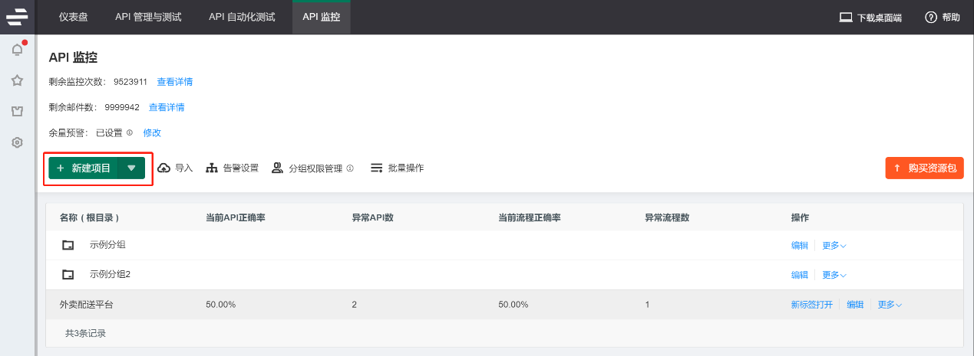Viewport: 974px width, 356px height.
Task: Switch to the API 自动化测试 tab
Action: [x=242, y=17]
